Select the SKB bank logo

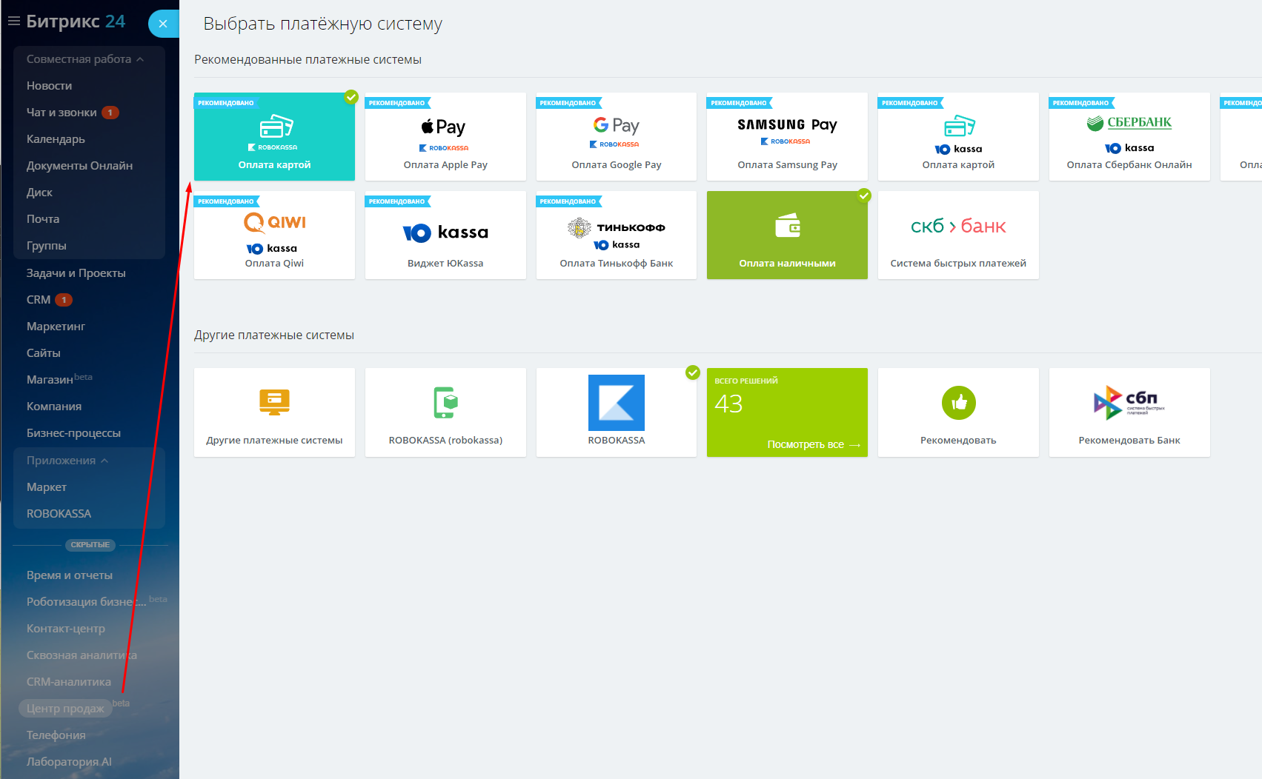pyautogui.click(x=958, y=226)
